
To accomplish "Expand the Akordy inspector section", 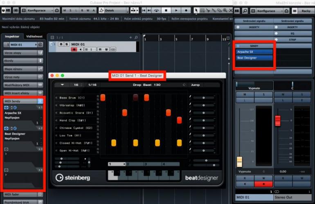I will 23,61.
